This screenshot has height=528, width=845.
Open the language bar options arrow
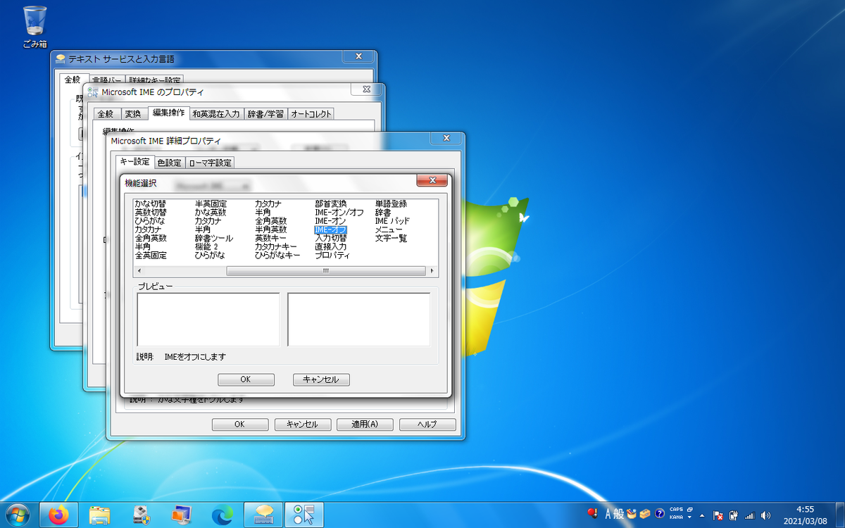690,517
